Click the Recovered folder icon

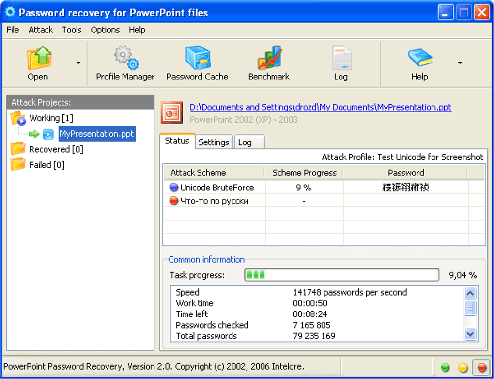(x=17, y=148)
